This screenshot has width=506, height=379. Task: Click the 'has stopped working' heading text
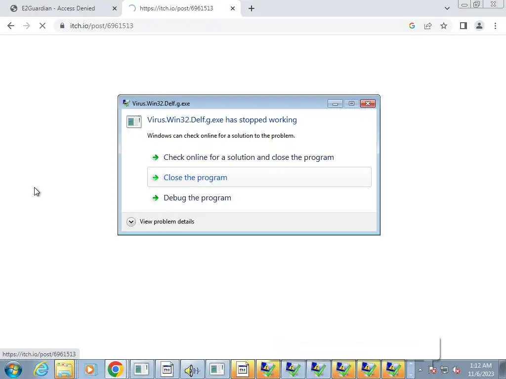pos(222,119)
